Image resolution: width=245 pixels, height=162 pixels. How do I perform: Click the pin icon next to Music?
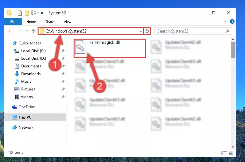coord(63,81)
